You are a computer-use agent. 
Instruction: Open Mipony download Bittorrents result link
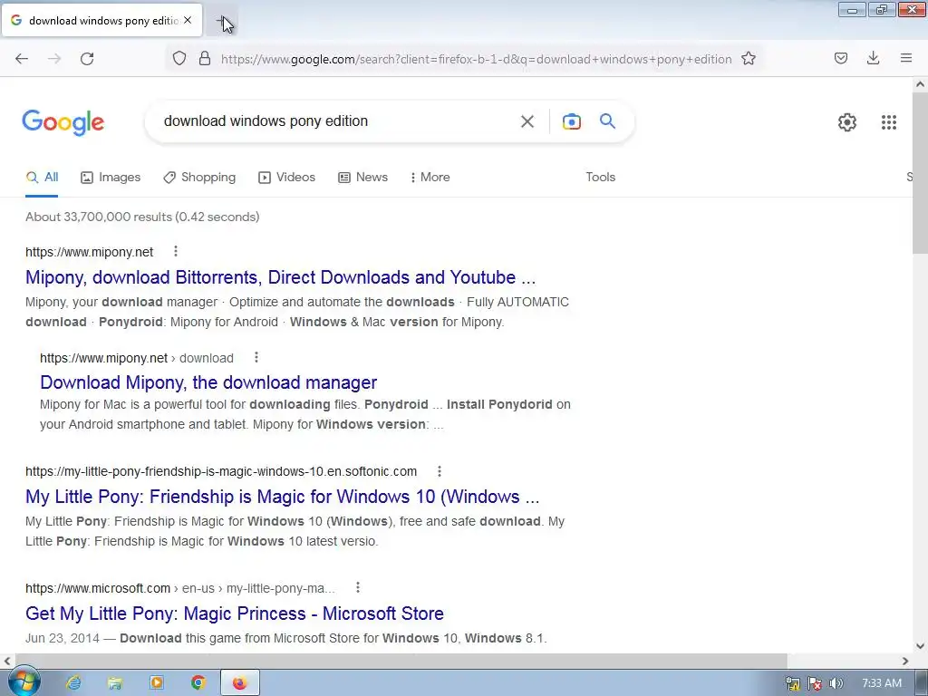click(x=281, y=277)
